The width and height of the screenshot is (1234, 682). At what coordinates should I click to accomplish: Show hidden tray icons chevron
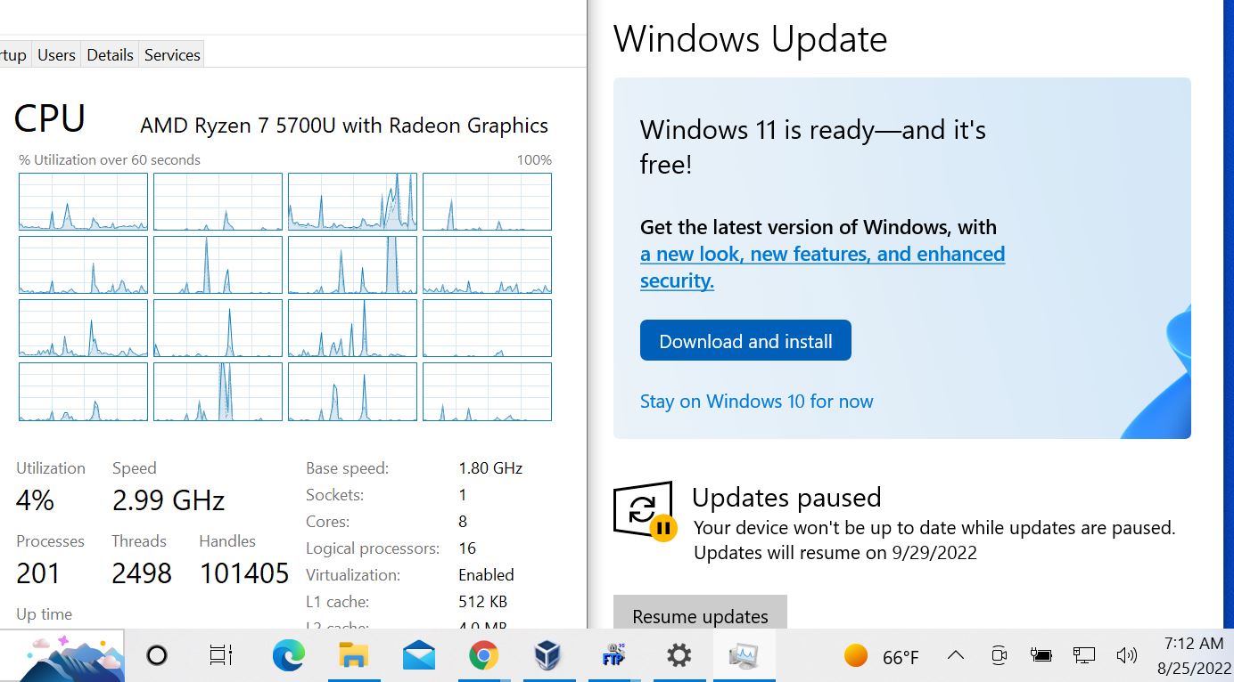[956, 655]
